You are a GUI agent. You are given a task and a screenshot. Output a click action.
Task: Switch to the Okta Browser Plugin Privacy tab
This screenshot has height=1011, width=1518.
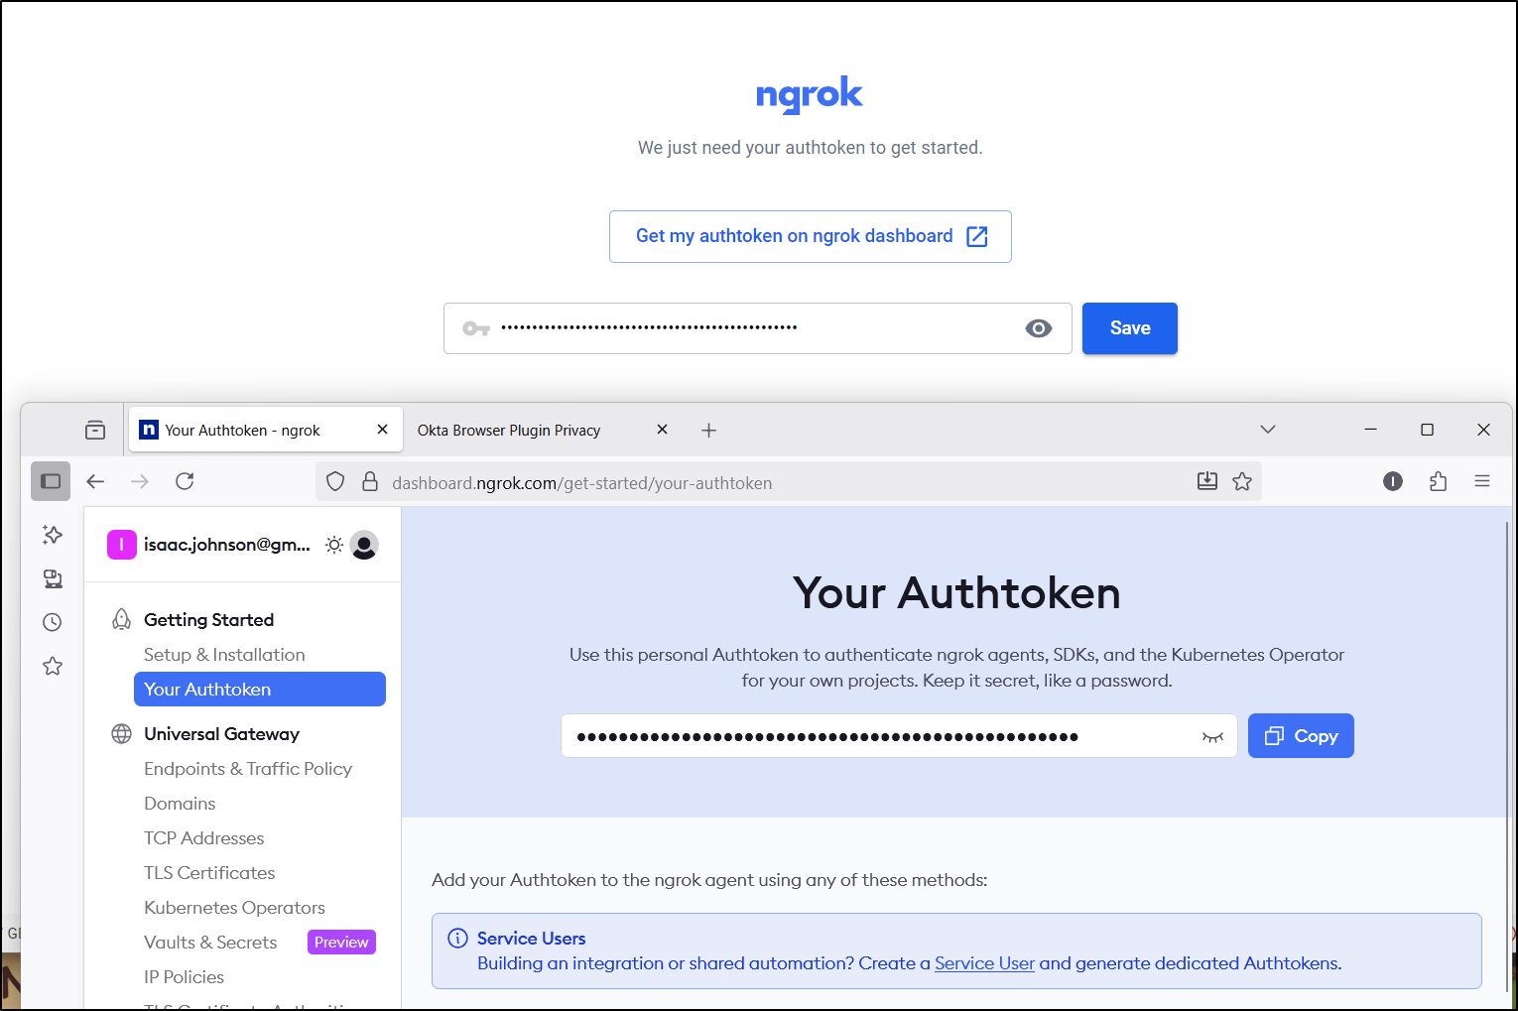point(509,431)
